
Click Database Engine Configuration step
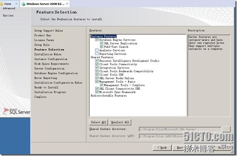pyautogui.click(x=56, y=73)
